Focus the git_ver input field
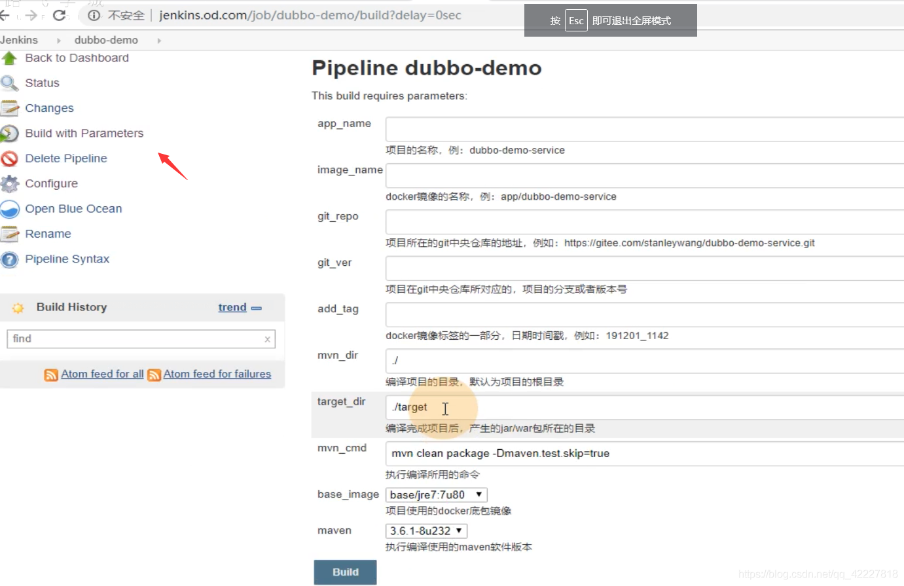The image size is (904, 586). (645, 269)
